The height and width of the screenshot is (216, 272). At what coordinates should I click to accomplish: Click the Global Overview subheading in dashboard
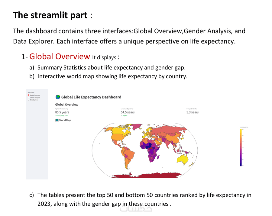pos(67,105)
